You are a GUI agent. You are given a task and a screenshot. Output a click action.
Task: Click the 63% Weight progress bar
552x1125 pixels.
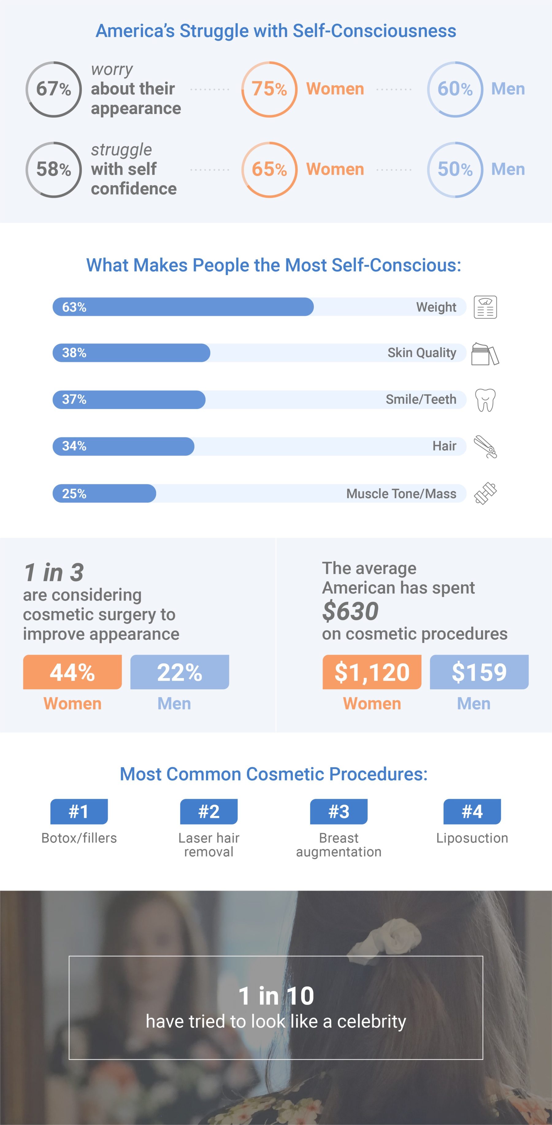pos(259,307)
